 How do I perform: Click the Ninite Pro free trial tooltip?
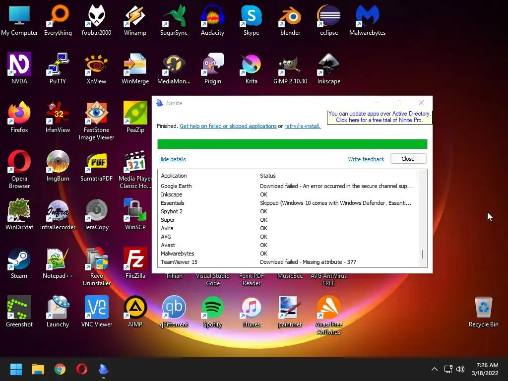point(380,117)
